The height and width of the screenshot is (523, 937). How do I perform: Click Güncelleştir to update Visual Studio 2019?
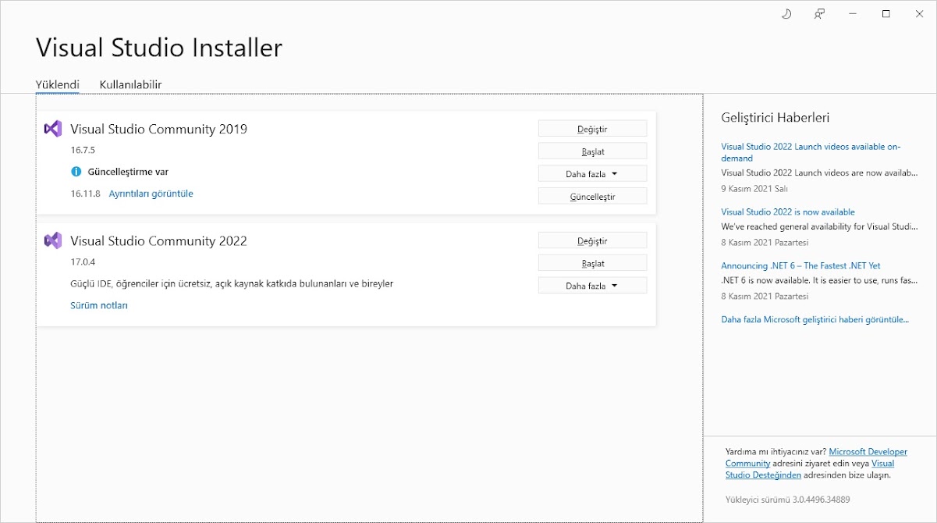[x=592, y=197]
